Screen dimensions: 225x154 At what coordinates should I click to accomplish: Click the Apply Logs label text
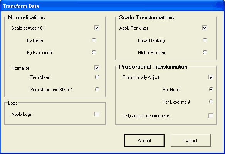coord(22,114)
